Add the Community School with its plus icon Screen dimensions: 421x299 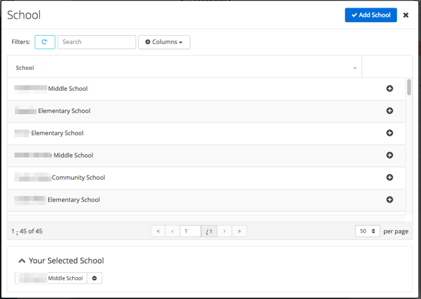click(390, 178)
